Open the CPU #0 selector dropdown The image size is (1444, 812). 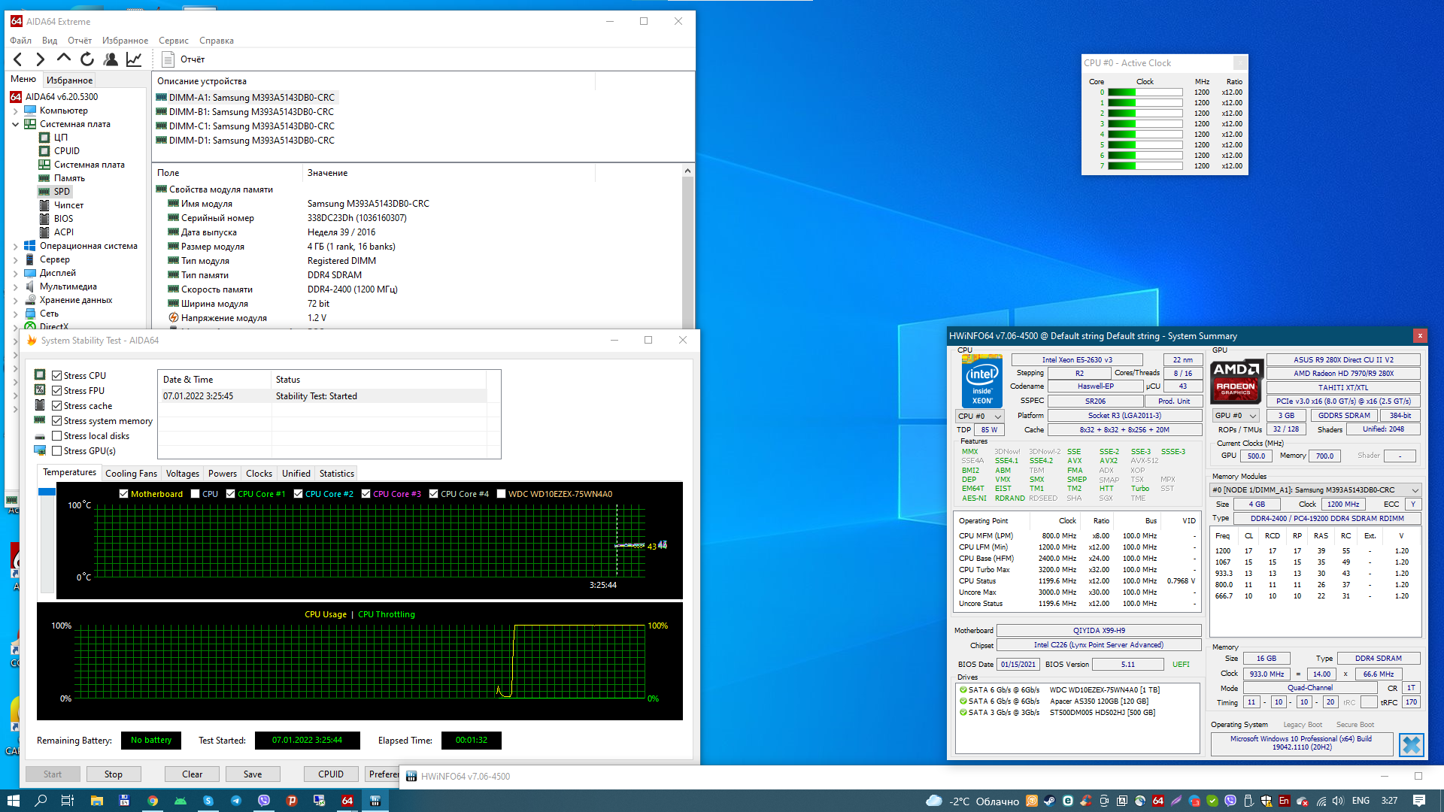point(980,416)
